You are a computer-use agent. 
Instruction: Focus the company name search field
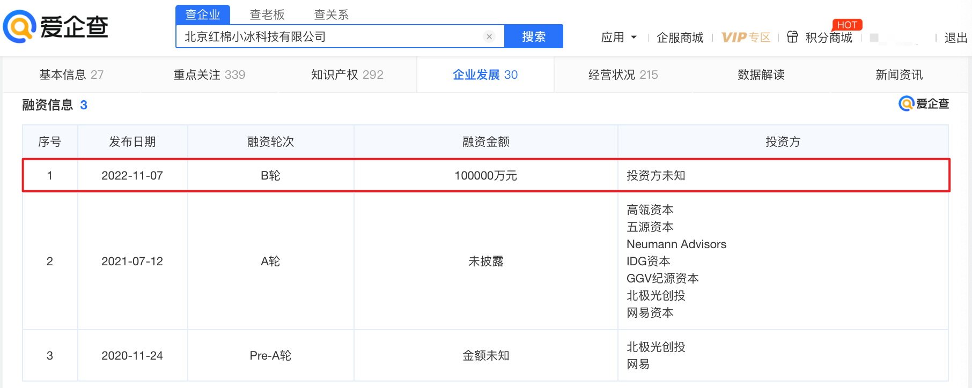pos(330,36)
